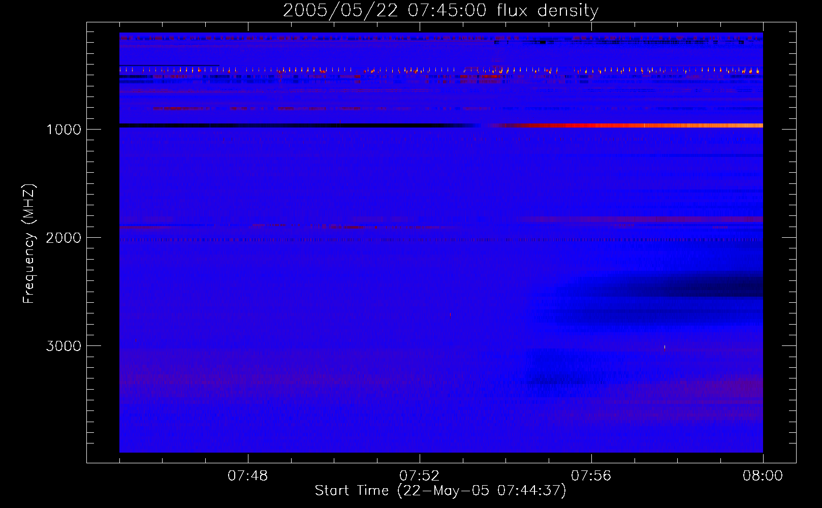
Task: Click the 07:52 time tick label
Action: 419,476
